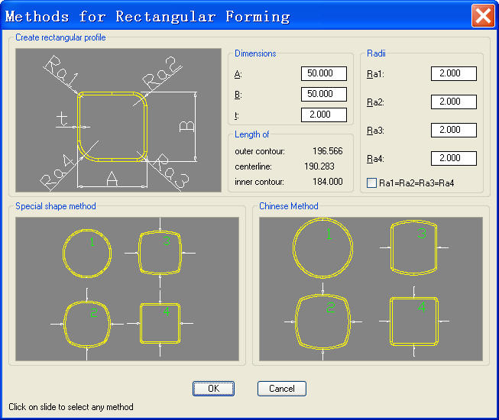The width and height of the screenshot is (499, 420).
Task: Click the 'B:' dimension label
Action: (238, 95)
